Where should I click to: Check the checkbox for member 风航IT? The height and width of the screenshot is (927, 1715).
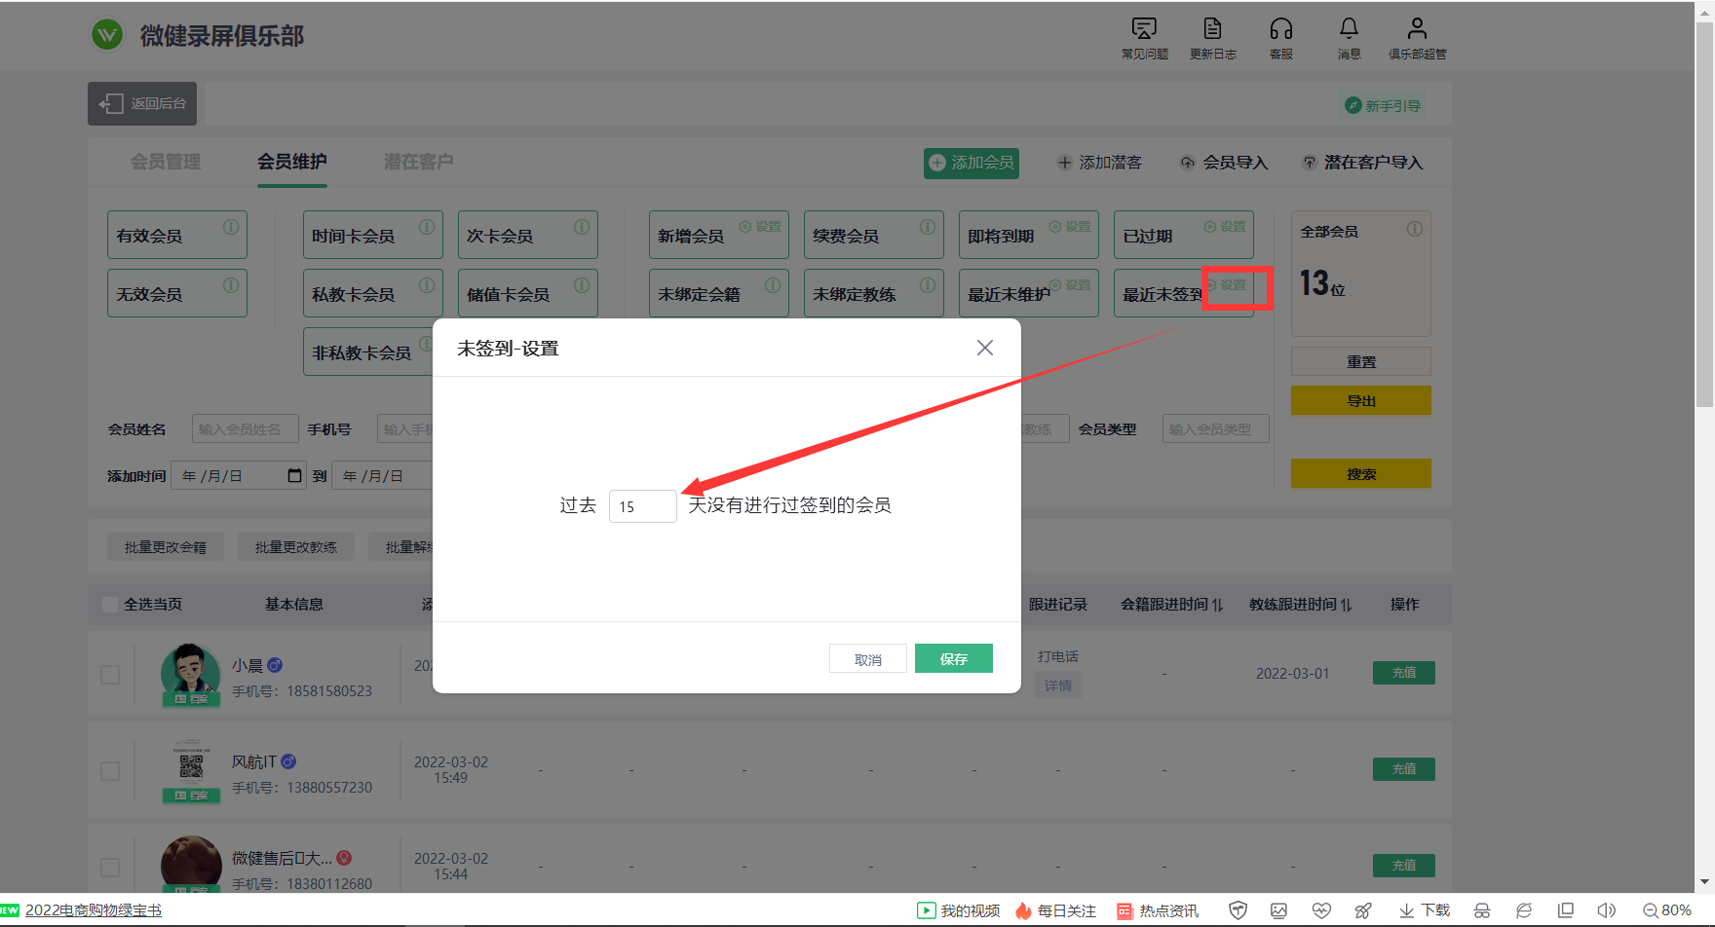pos(110,771)
